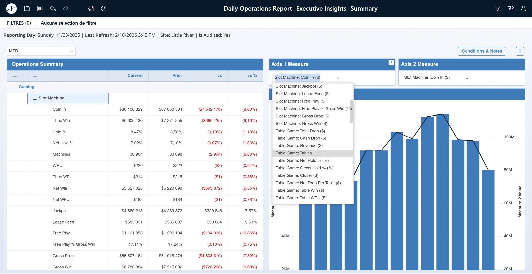Select Table Game: Net Drop Per Table option
Screen dimensions: 532x274
coord(313,183)
